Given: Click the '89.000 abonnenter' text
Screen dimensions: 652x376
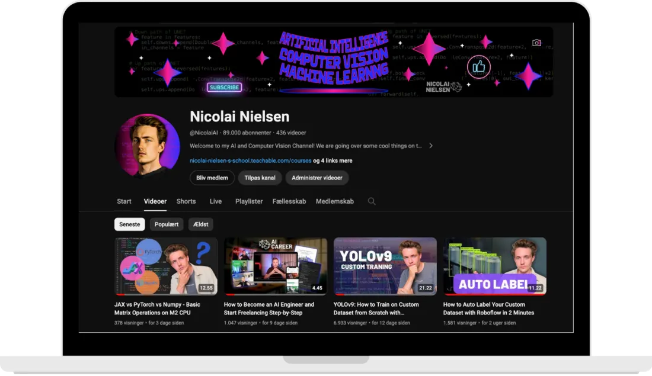Looking at the screenshot, I should [x=247, y=133].
